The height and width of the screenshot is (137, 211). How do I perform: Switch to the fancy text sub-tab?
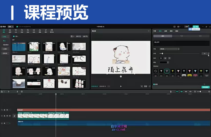click(200, 36)
